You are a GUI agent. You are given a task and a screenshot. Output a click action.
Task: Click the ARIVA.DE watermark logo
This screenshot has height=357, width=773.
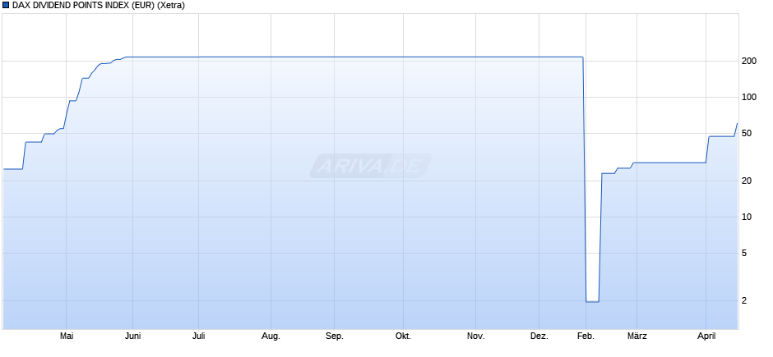(370, 167)
